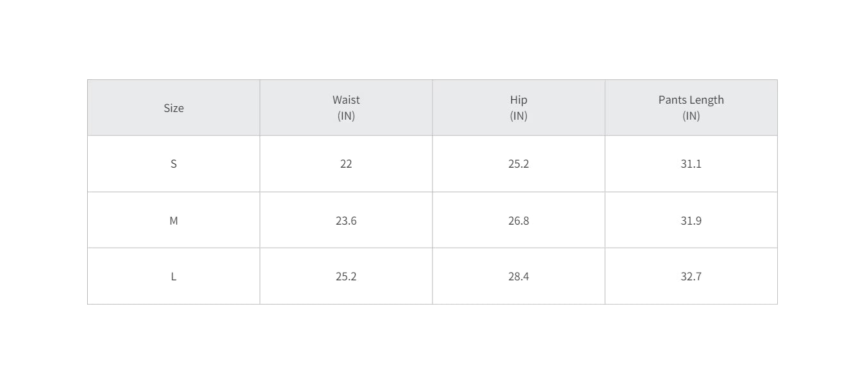Screen dimensions: 865x384
Task: Select the L size row label
Action: 174,277
